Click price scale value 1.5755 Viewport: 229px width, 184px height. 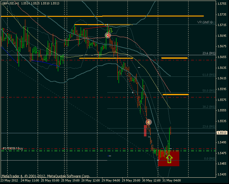[222, 4]
